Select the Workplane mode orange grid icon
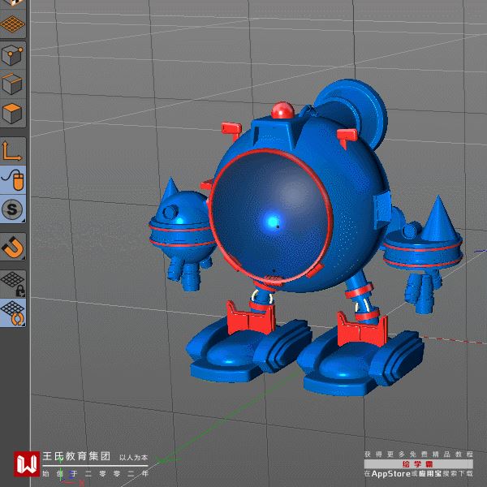 [12, 24]
